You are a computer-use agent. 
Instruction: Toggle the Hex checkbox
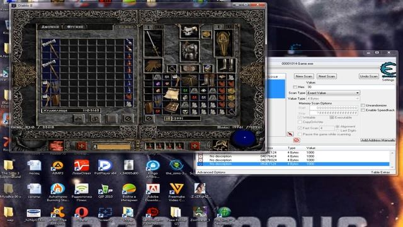295,87
